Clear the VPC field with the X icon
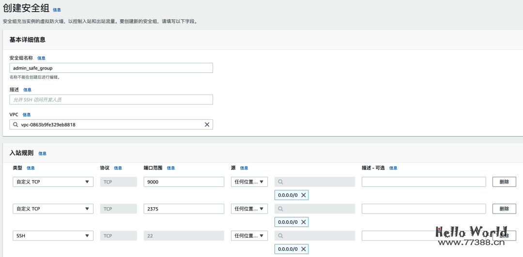Image resolution: width=523 pixels, height=257 pixels. click(207, 125)
